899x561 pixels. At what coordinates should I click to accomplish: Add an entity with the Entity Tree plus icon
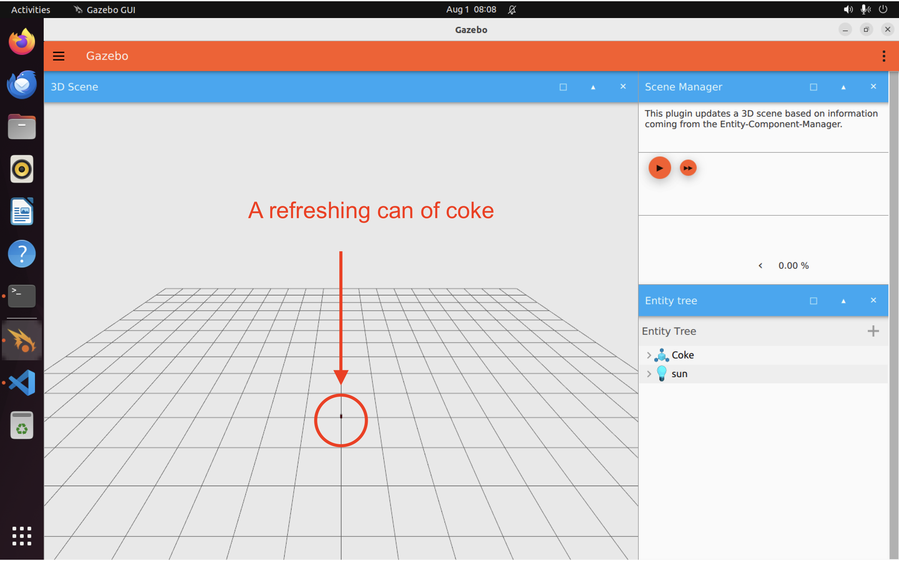(873, 331)
